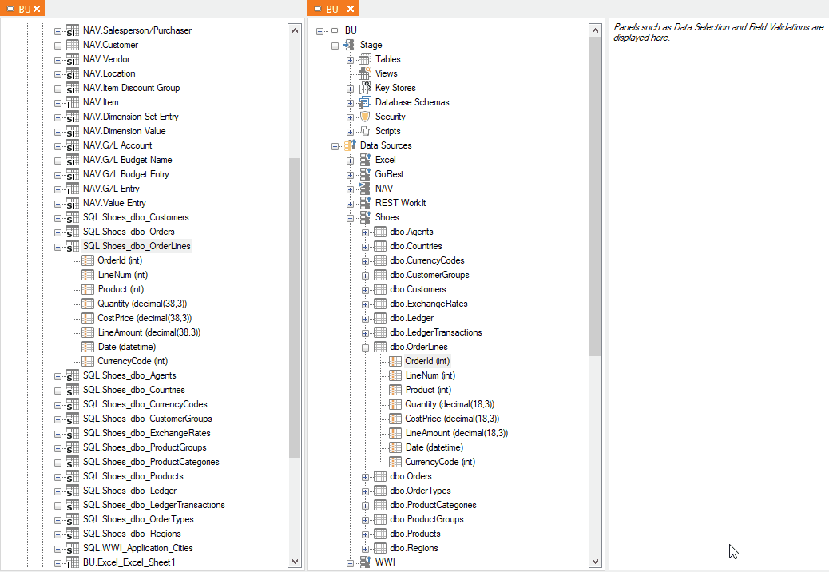
Task: Click right tree scrollbar down arrow
Action: (x=595, y=562)
